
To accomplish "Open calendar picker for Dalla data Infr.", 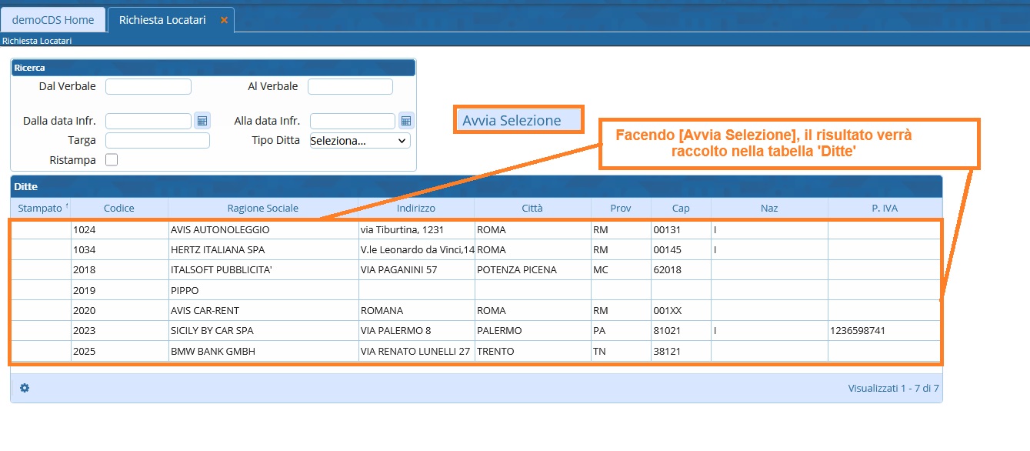I will [202, 121].
